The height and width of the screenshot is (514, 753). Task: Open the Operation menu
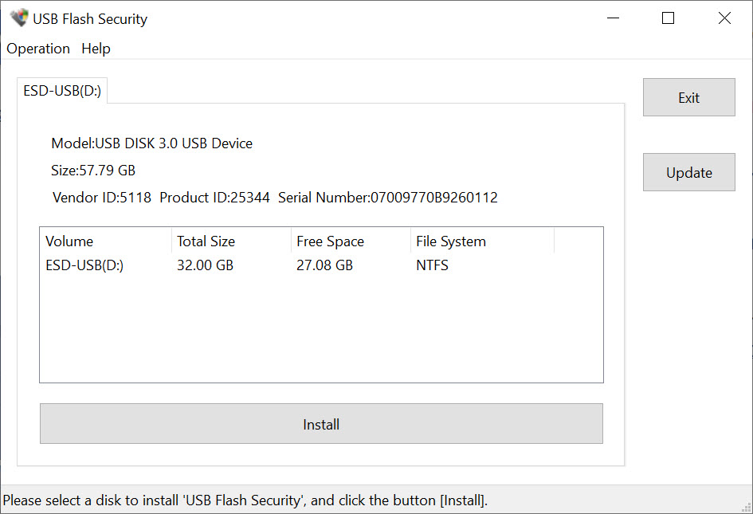[x=38, y=49]
